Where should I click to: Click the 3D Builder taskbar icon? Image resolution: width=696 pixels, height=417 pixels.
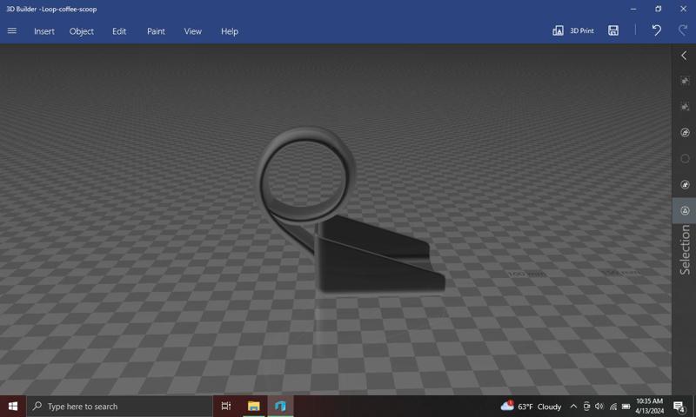[x=280, y=406]
